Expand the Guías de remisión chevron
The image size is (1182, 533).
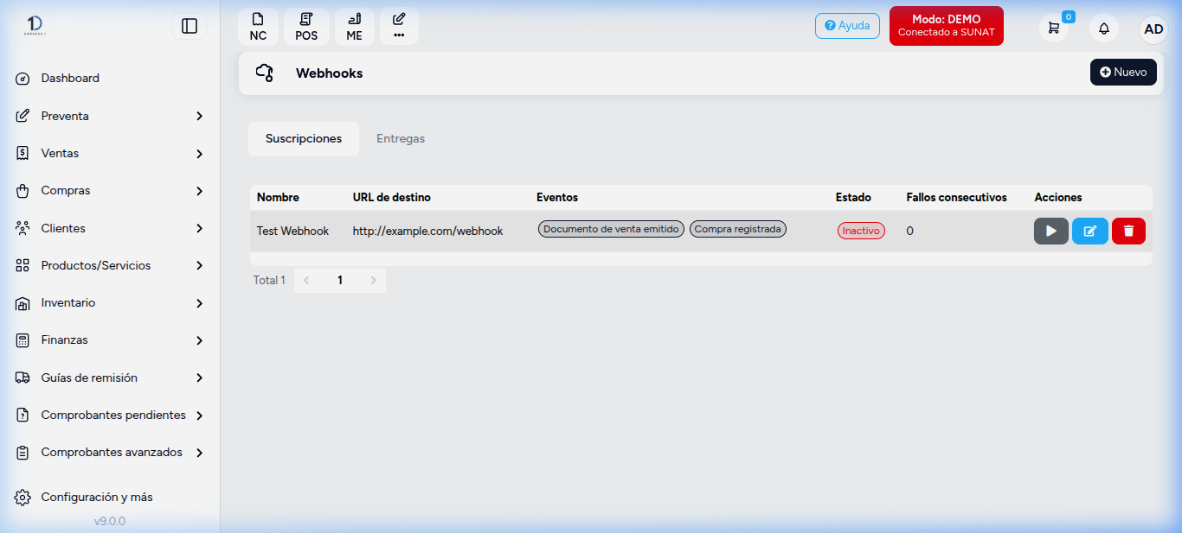pyautogui.click(x=199, y=378)
